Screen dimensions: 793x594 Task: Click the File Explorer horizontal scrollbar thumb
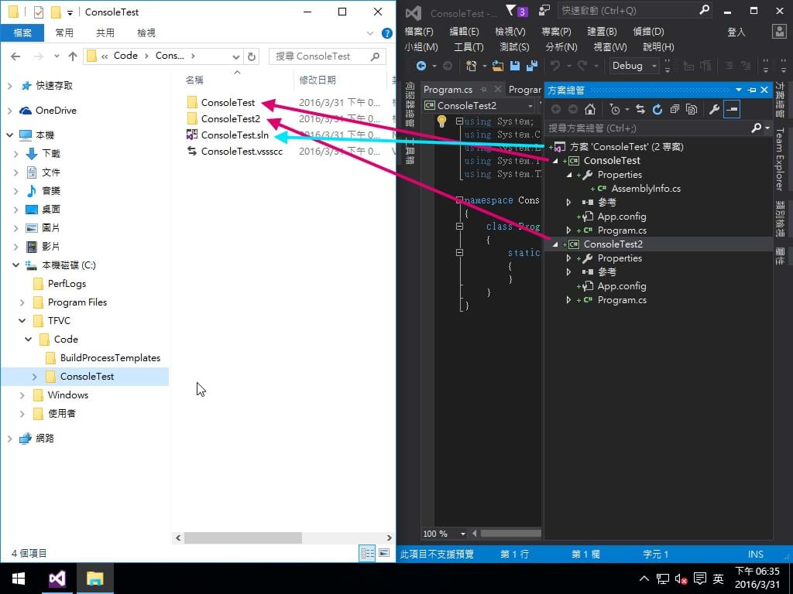click(x=242, y=538)
